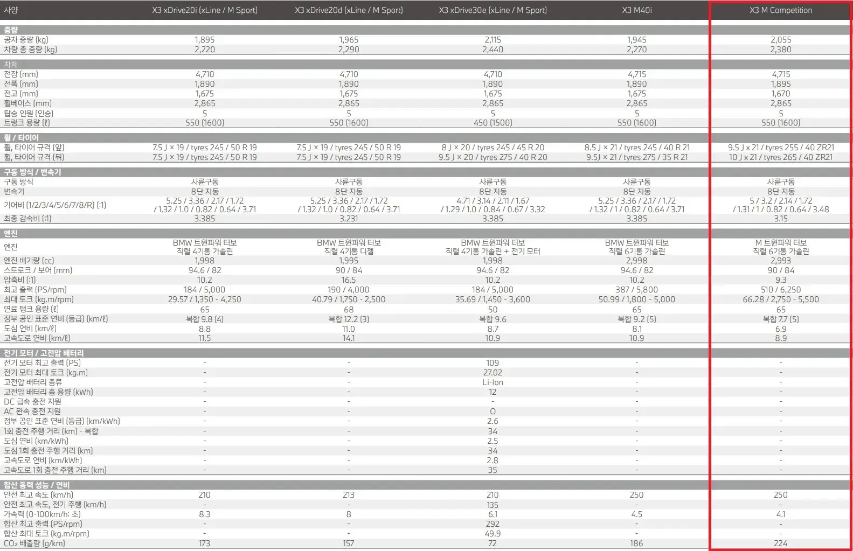Click the 가속력 (0-100km/h: 초) row label
The height and width of the screenshot is (551, 853).
point(42,514)
